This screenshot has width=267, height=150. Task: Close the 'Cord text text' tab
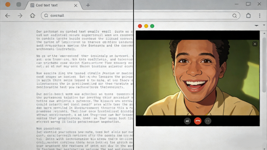(x=76, y=5)
